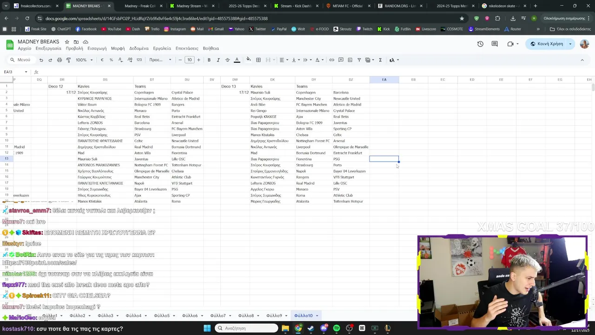This screenshot has height=335, width=595.
Task: Open the Εισαγωγή menu
Action: (x=97, y=48)
